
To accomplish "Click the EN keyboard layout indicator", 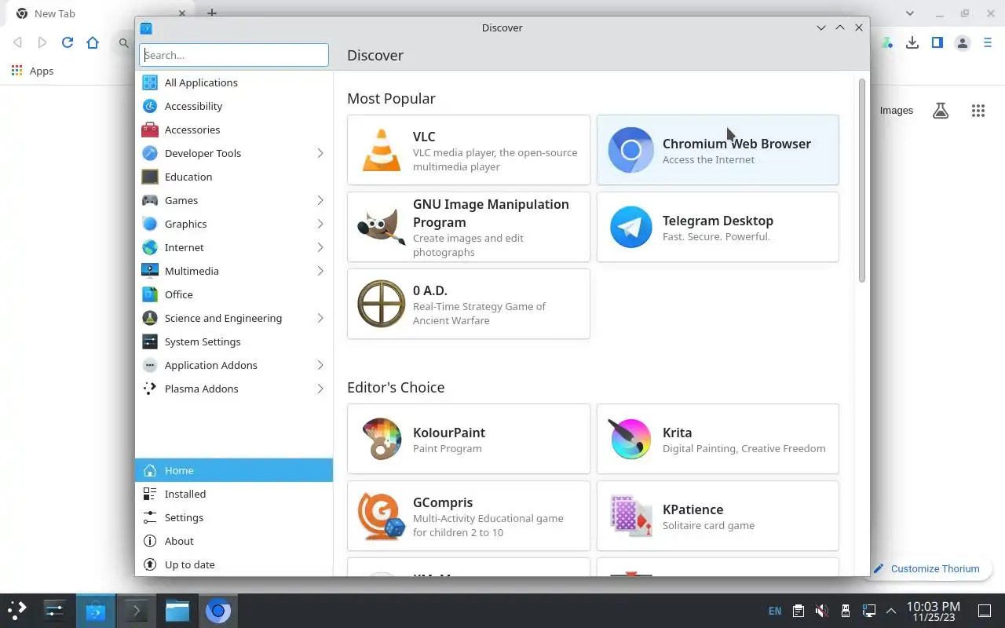I will click(775, 611).
